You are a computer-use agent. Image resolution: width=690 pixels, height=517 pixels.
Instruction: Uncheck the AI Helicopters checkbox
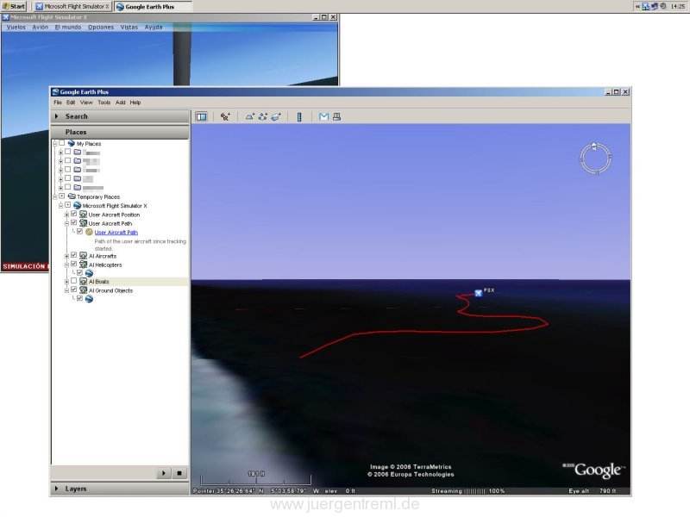pyautogui.click(x=74, y=265)
